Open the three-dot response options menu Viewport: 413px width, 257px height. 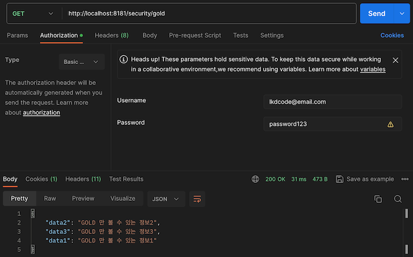(x=405, y=179)
